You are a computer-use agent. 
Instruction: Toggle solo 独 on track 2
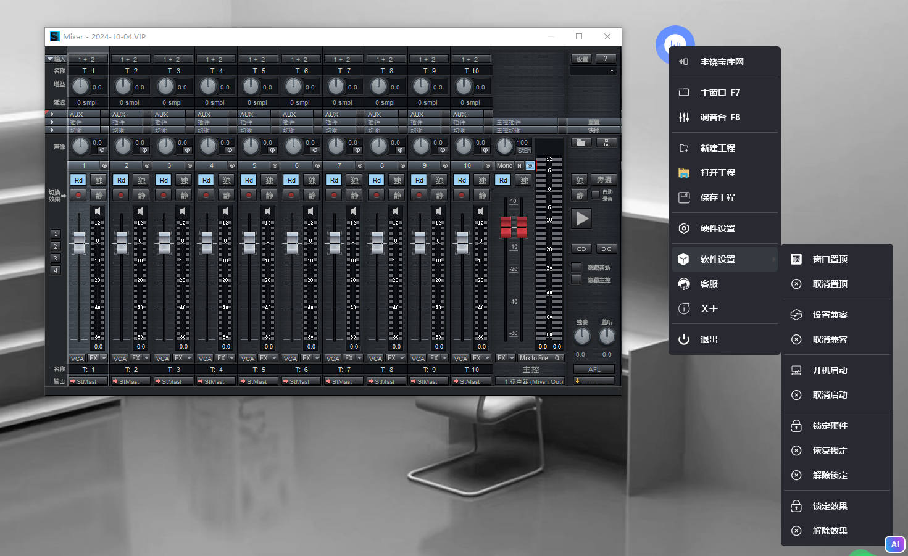coord(141,180)
